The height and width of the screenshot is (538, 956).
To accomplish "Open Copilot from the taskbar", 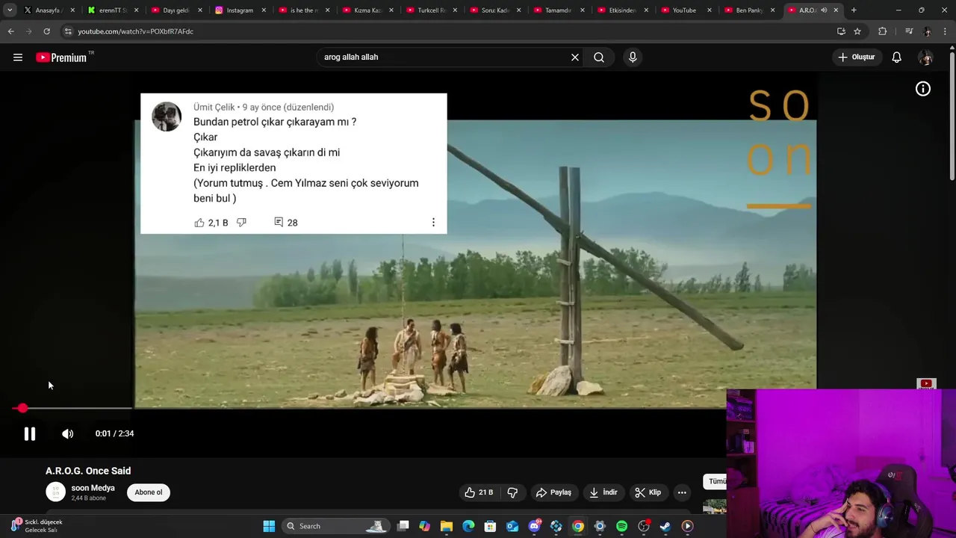I will [x=424, y=526].
